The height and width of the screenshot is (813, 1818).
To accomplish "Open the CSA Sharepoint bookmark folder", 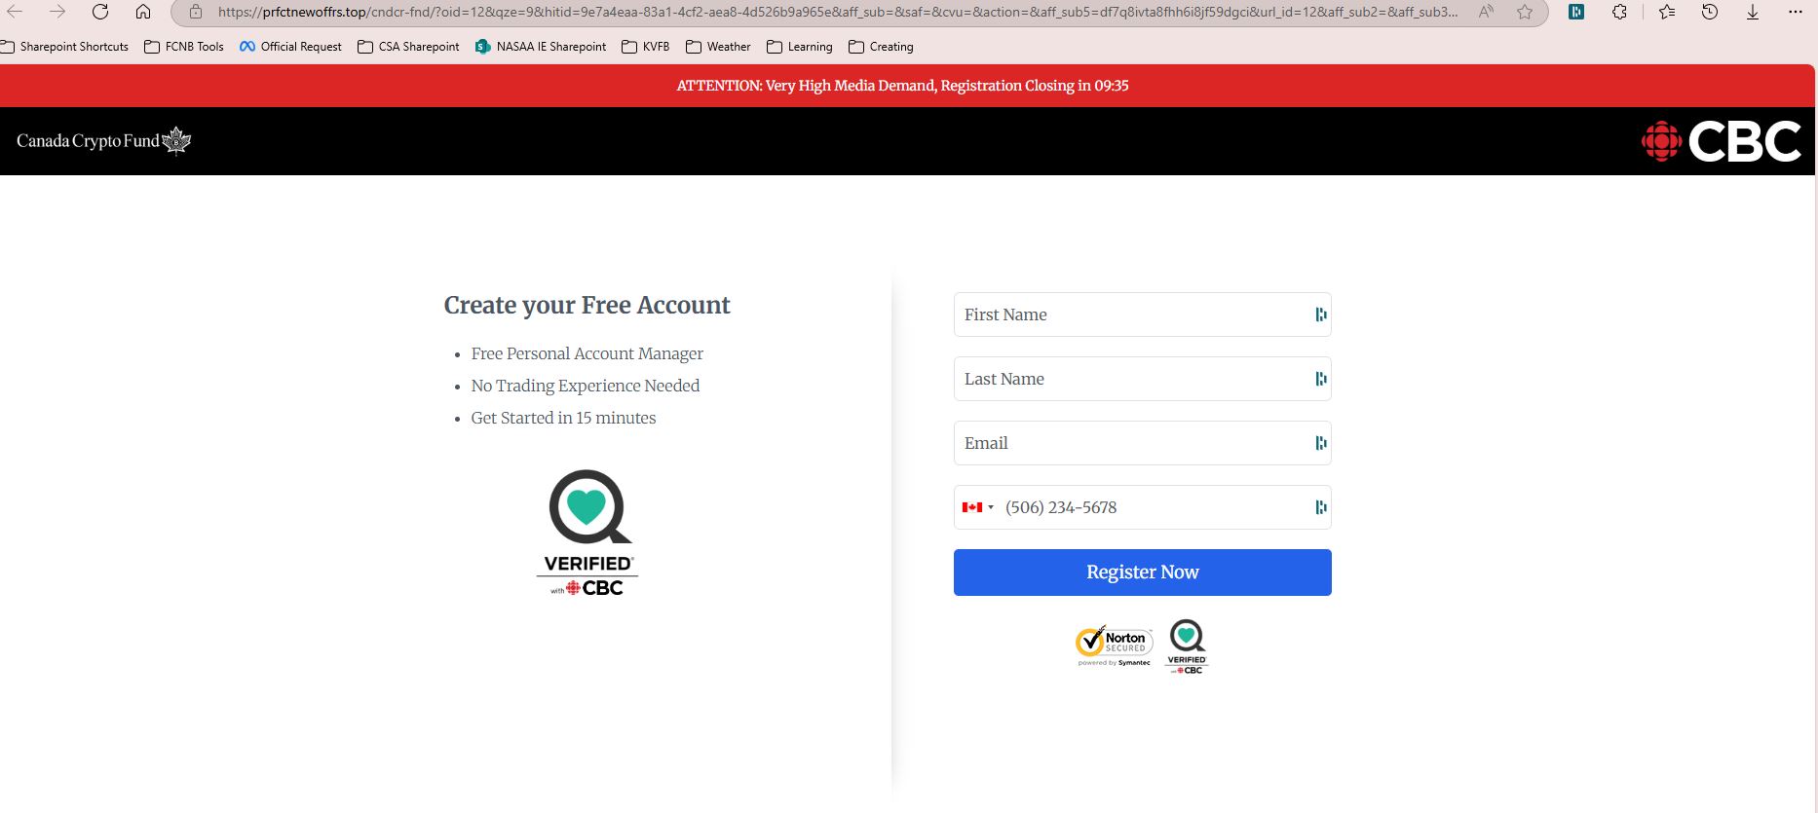I will click(408, 47).
